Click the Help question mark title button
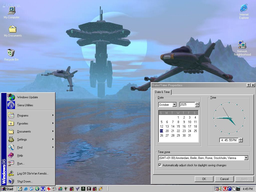 click(248, 85)
